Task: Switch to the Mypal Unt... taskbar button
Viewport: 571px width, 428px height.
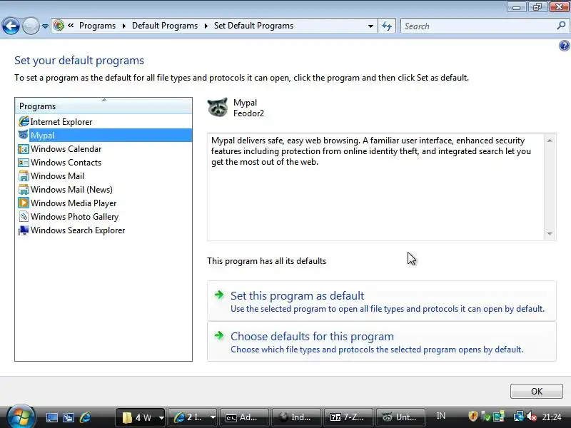Action: coord(400,417)
